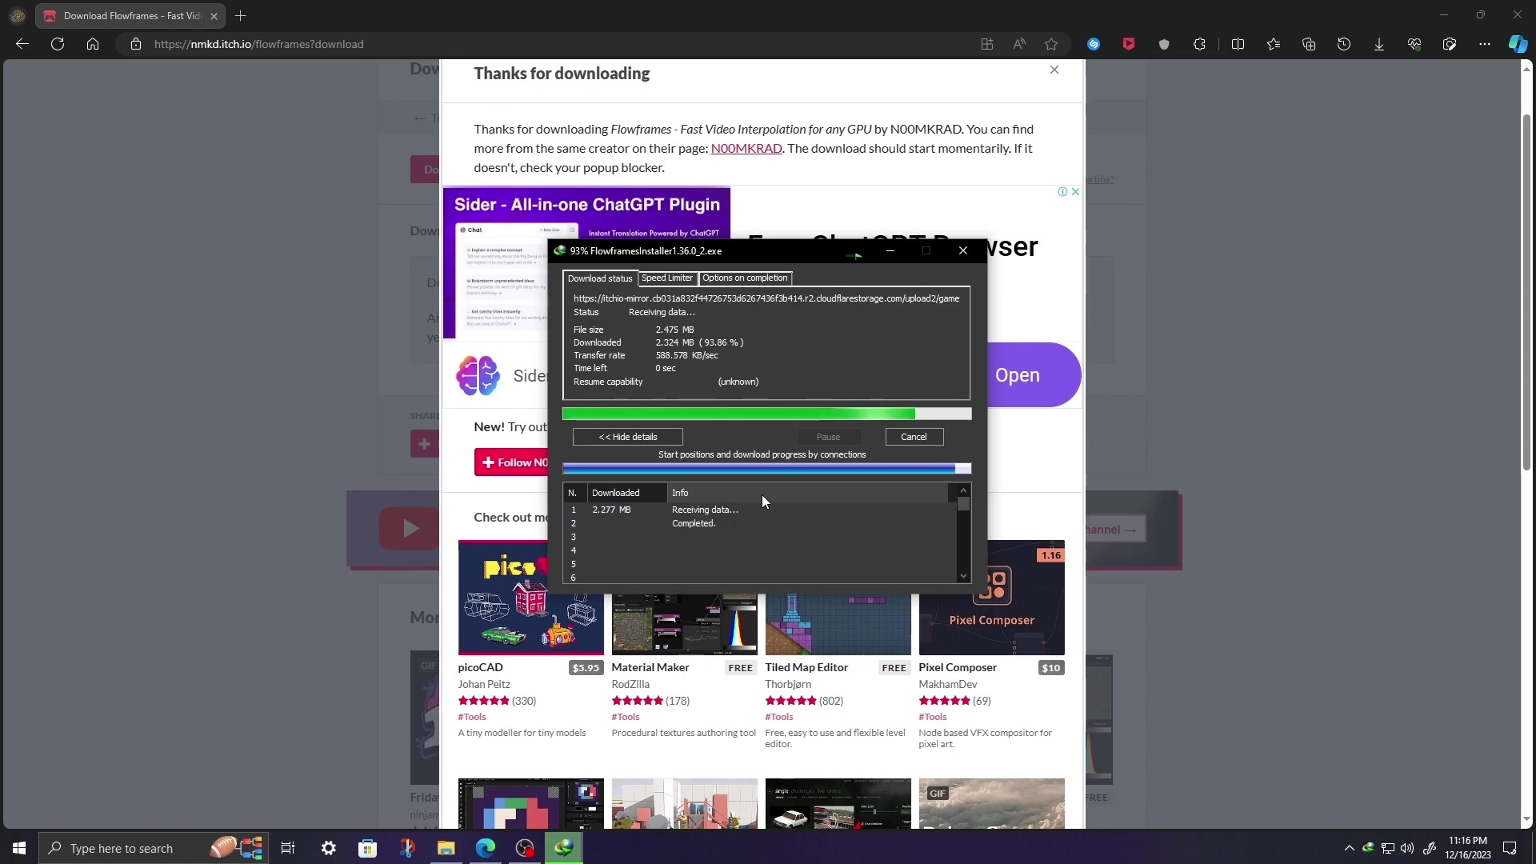
Task: Open the favorites list icon
Action: point(1274,44)
